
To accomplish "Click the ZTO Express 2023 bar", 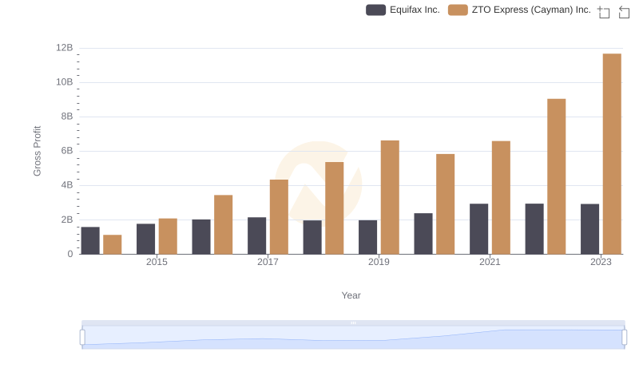I will point(612,154).
